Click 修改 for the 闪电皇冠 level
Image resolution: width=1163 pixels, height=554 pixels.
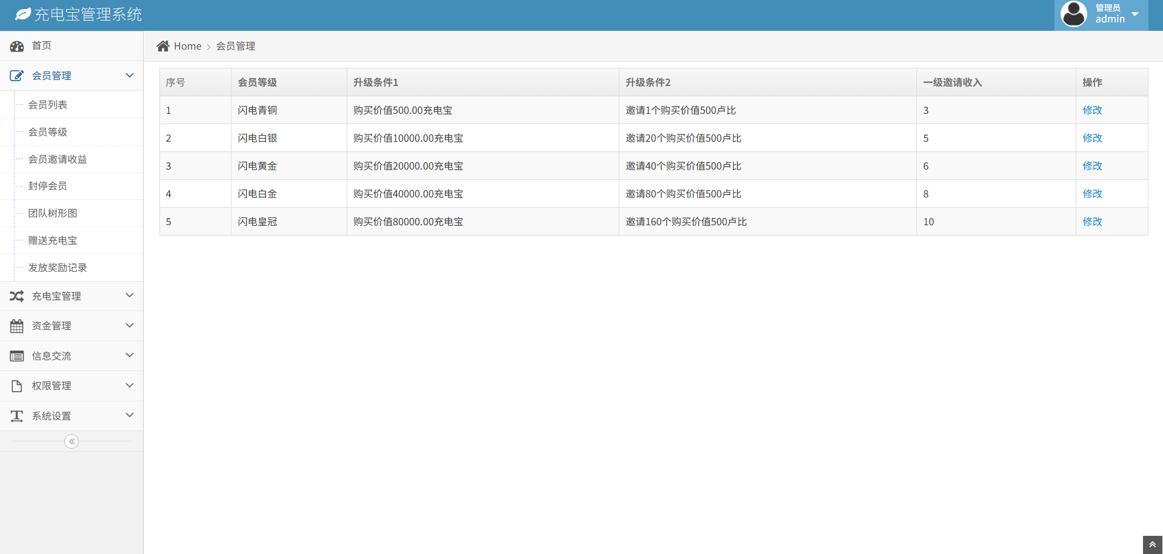[x=1092, y=222]
